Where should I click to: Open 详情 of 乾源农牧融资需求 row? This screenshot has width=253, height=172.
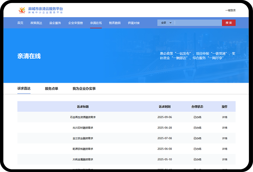click(225, 149)
